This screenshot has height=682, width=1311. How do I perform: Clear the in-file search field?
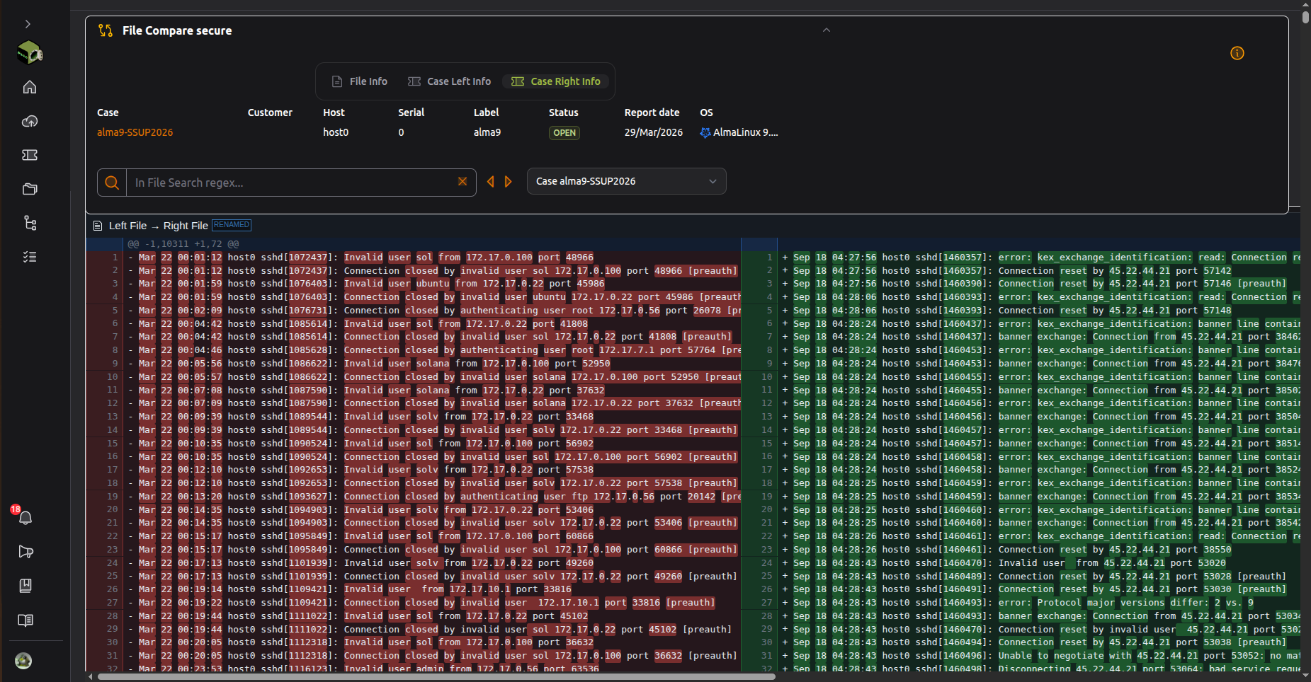463,182
